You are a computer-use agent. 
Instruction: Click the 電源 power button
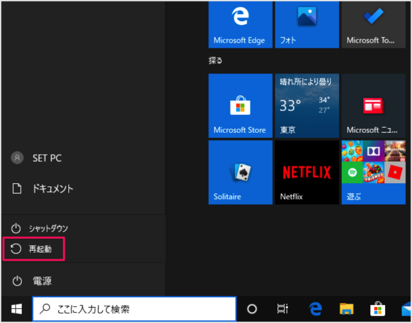(83, 281)
